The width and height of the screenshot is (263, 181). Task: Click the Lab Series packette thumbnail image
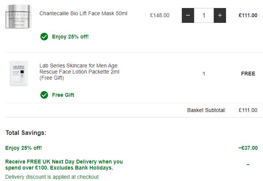pos(19,74)
